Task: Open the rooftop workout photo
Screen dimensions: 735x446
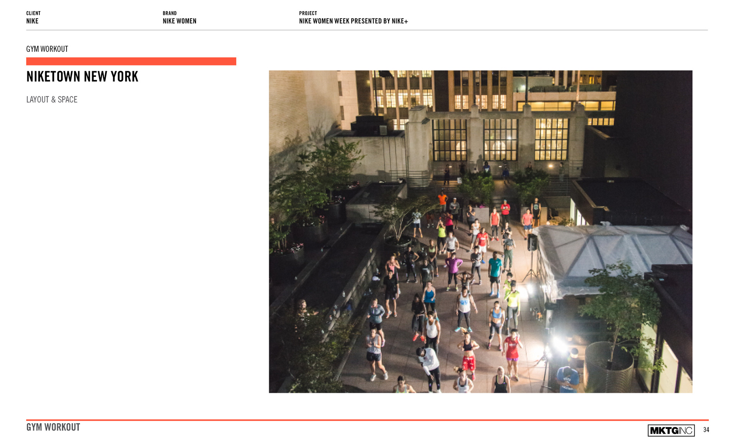Action: pyautogui.click(x=480, y=231)
